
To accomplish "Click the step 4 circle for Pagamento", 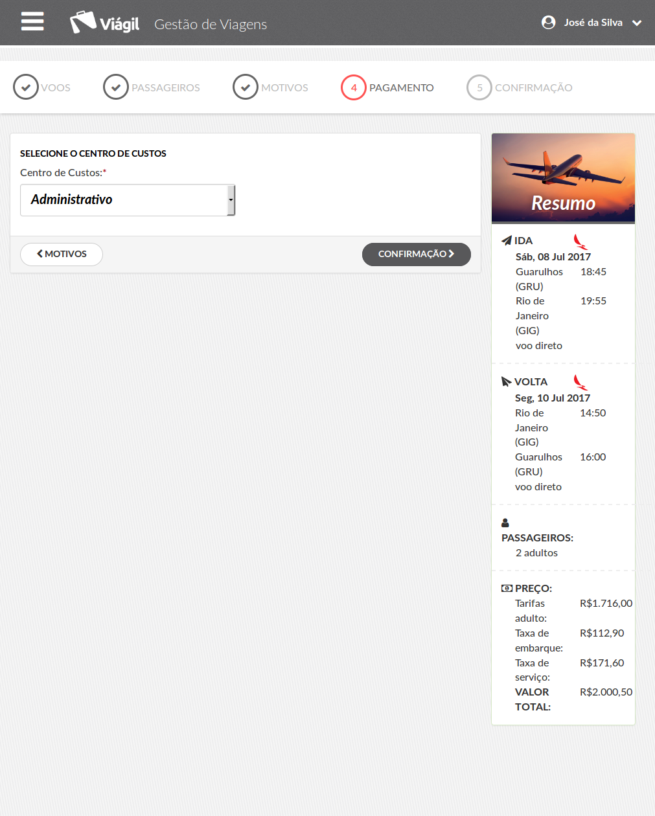I will [354, 87].
